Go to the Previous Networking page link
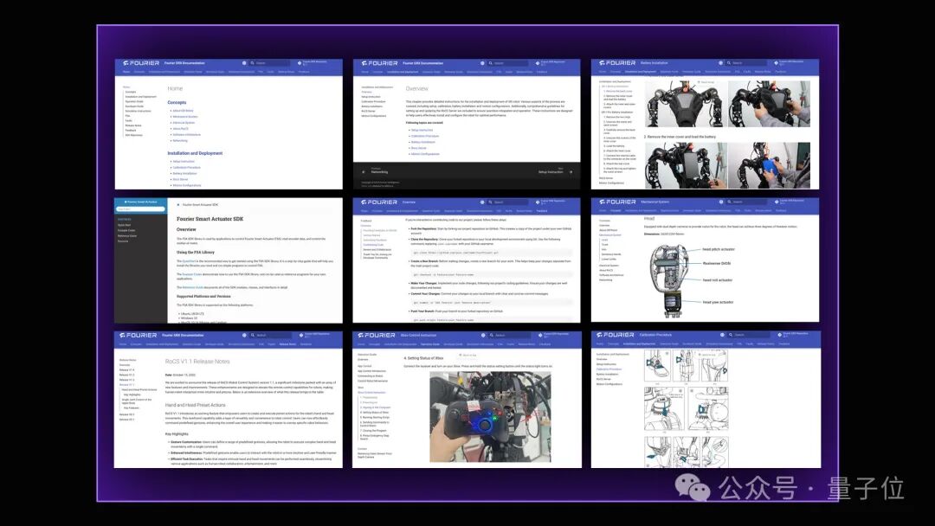Image resolution: width=935 pixels, height=526 pixels. pos(379,171)
